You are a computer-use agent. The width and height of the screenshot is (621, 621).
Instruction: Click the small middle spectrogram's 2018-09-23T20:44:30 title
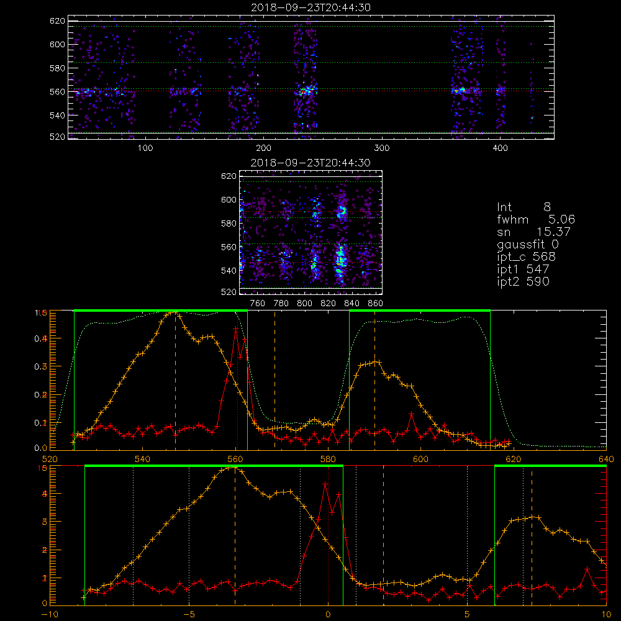click(x=310, y=163)
